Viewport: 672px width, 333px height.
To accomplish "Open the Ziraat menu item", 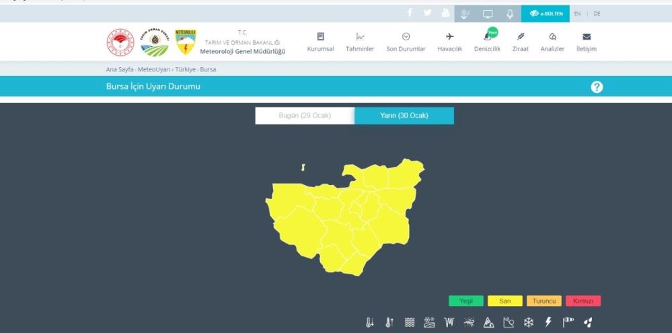I will [x=520, y=42].
